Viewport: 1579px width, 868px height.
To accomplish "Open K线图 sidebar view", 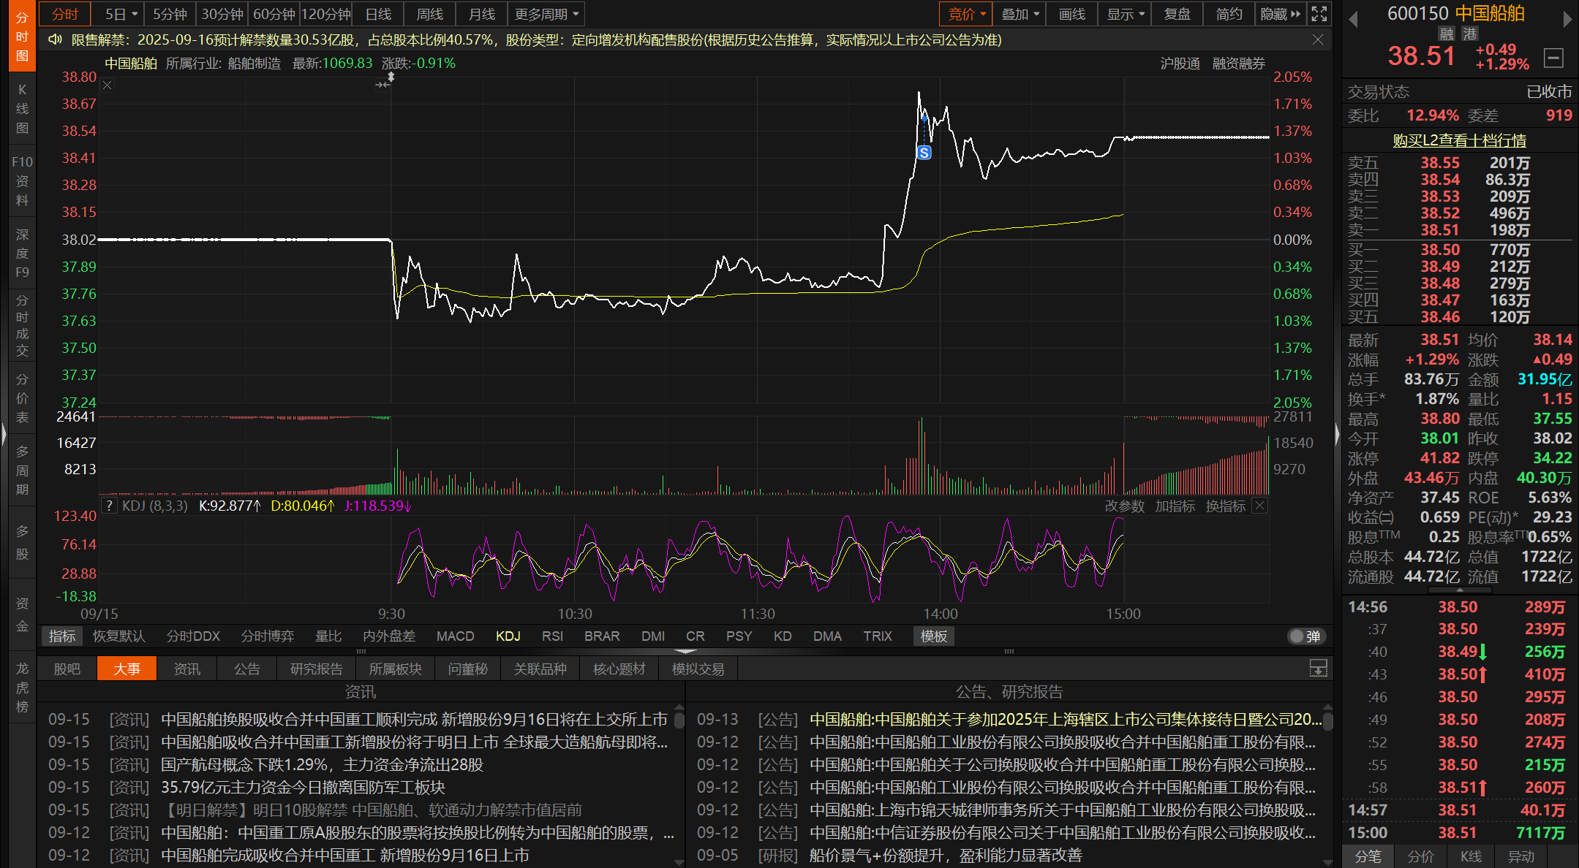I will [x=22, y=109].
